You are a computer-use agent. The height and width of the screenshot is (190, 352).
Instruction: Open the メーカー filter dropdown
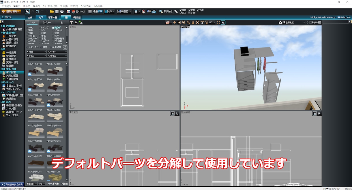click(57, 52)
